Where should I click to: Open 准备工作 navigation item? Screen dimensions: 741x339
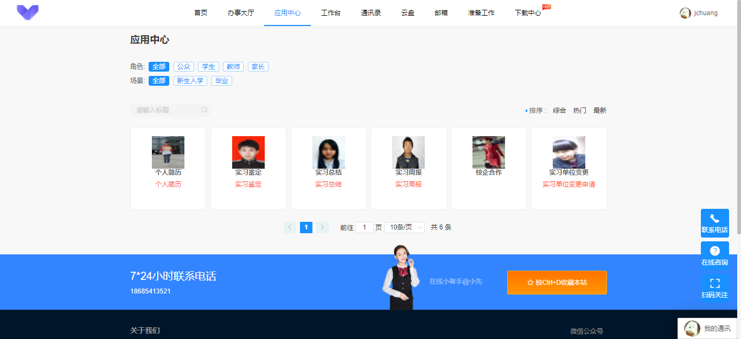pos(481,13)
